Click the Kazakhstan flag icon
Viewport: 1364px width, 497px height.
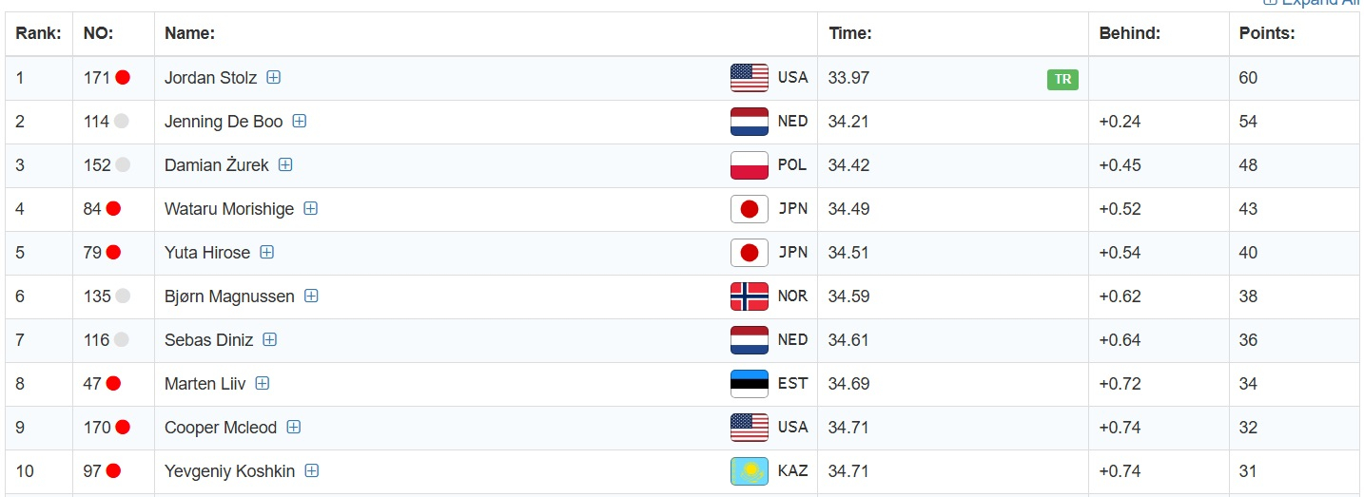click(749, 471)
